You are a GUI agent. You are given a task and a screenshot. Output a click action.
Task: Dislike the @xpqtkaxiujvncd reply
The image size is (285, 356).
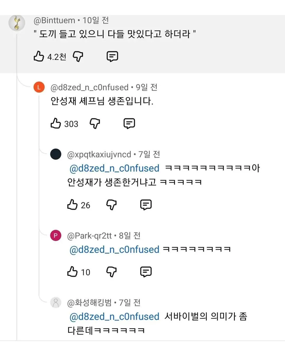[x=111, y=205]
